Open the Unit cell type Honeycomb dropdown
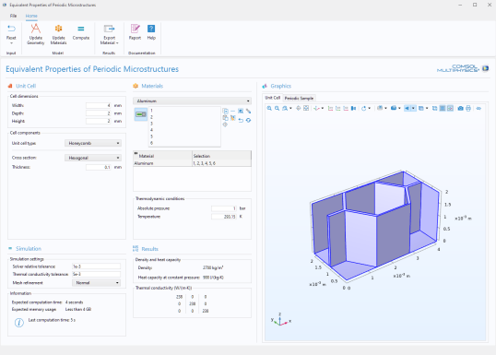Screen dimensions: 496x355 point(93,143)
